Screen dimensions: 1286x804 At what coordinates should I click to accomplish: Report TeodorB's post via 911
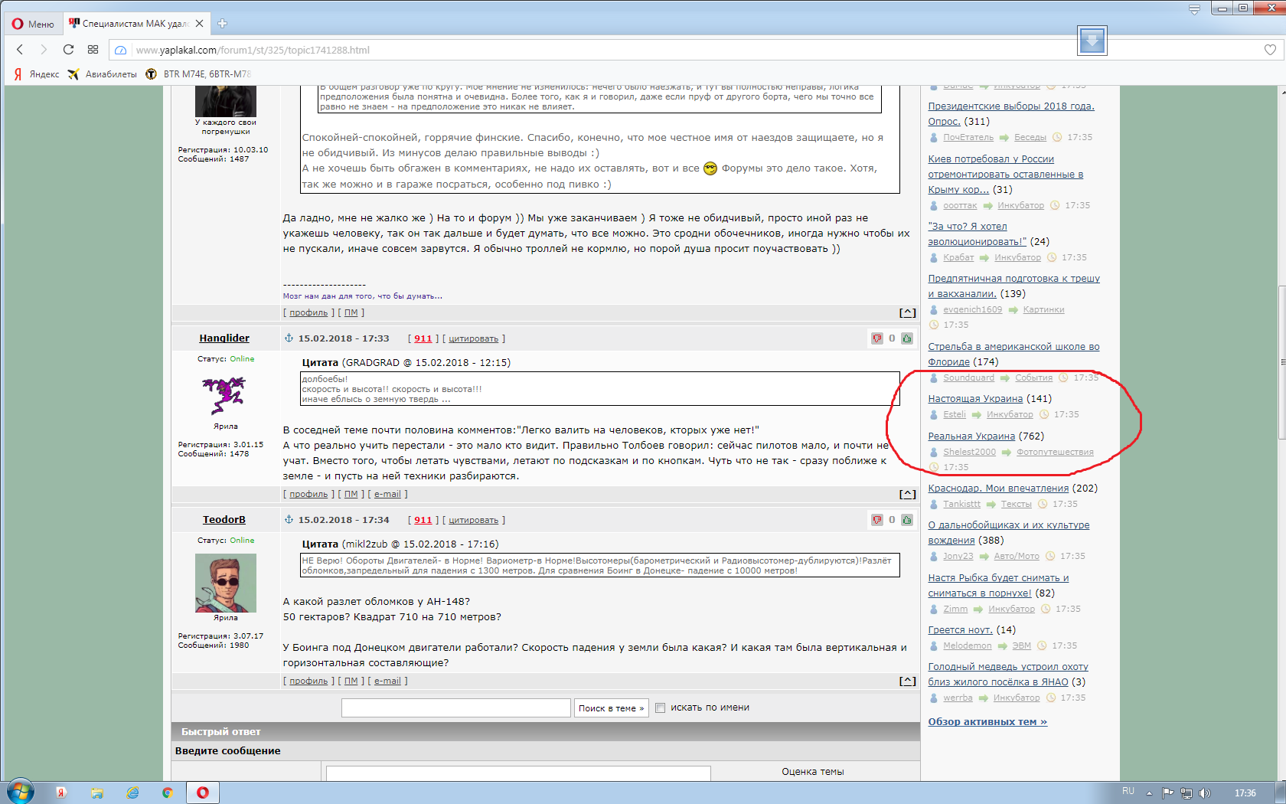coord(423,520)
